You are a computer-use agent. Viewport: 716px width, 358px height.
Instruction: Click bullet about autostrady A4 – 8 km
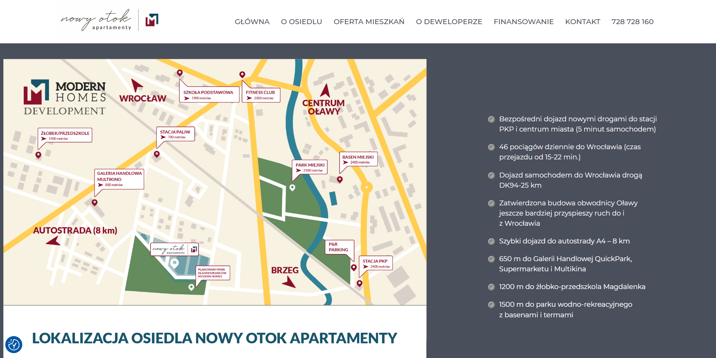click(x=564, y=241)
